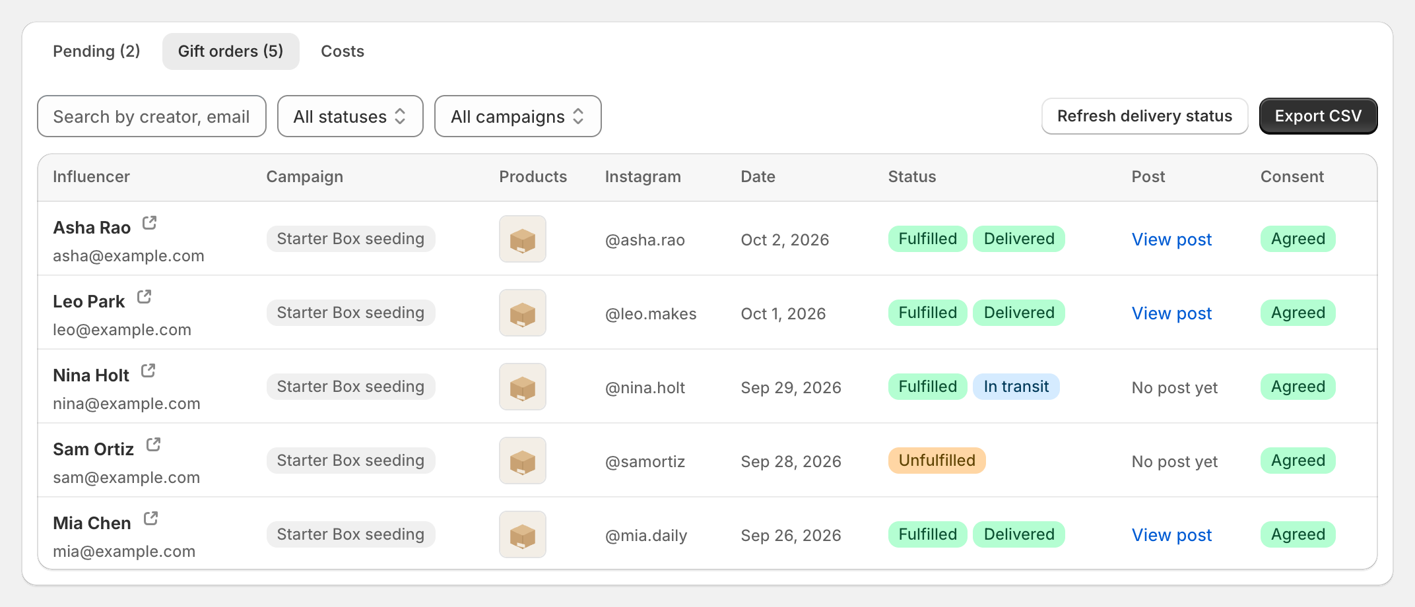Click Starter Box seeding tag in Asha Rao row

click(x=351, y=239)
